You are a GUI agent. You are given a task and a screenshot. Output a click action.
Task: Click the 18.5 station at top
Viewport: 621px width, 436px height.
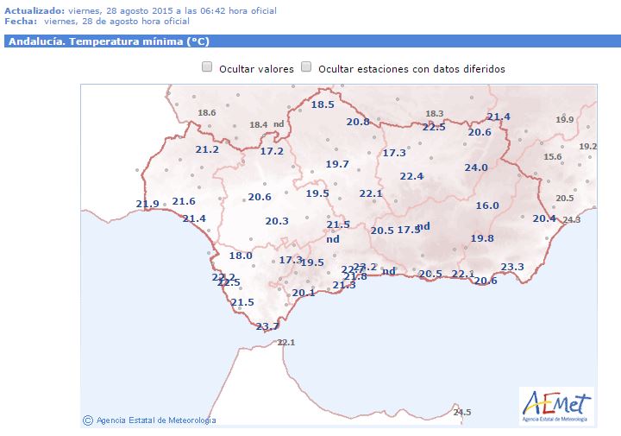coord(322,104)
